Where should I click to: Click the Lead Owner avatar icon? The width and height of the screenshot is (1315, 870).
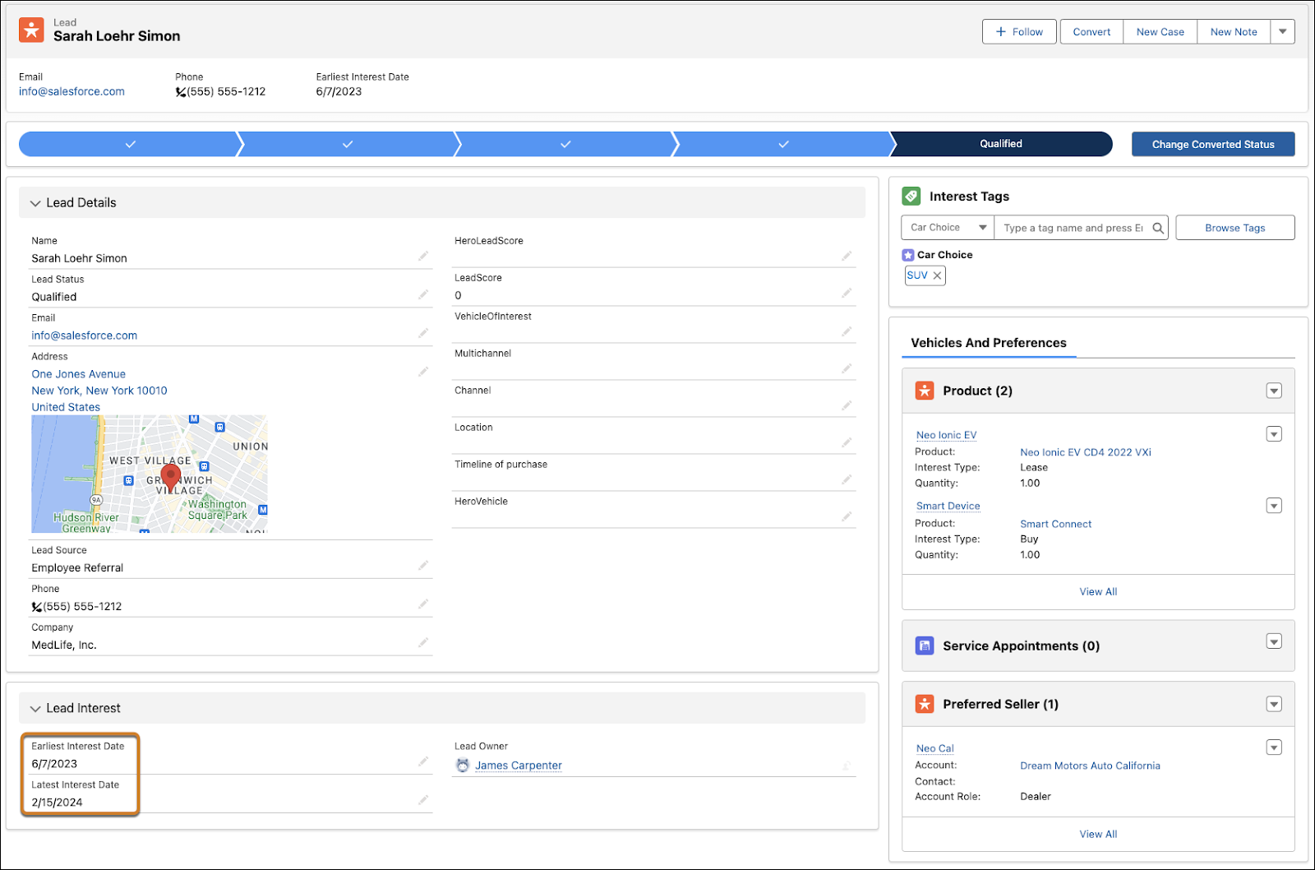(x=463, y=766)
